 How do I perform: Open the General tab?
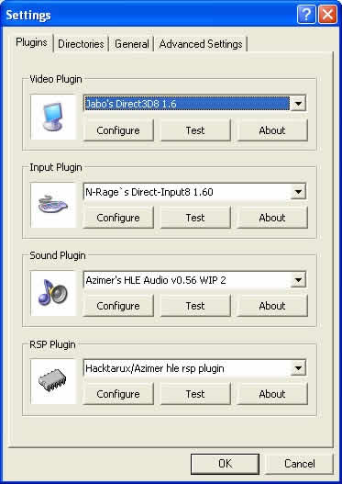coord(131,44)
